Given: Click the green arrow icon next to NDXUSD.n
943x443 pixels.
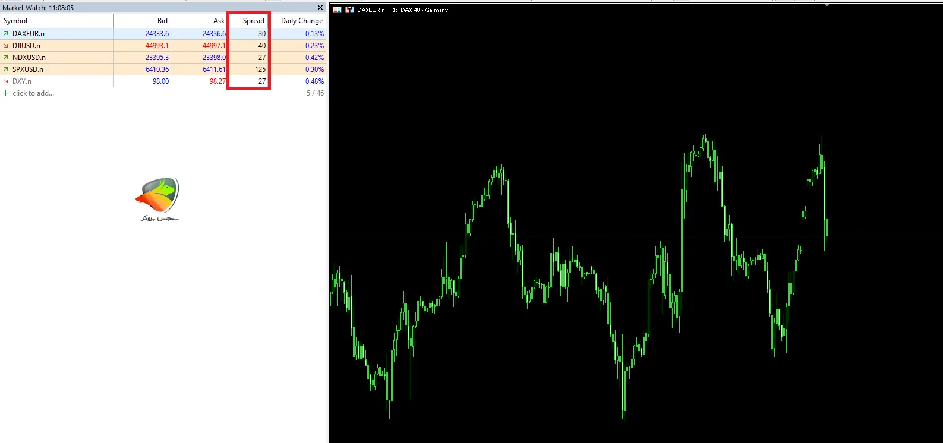Looking at the screenshot, I should pos(6,58).
